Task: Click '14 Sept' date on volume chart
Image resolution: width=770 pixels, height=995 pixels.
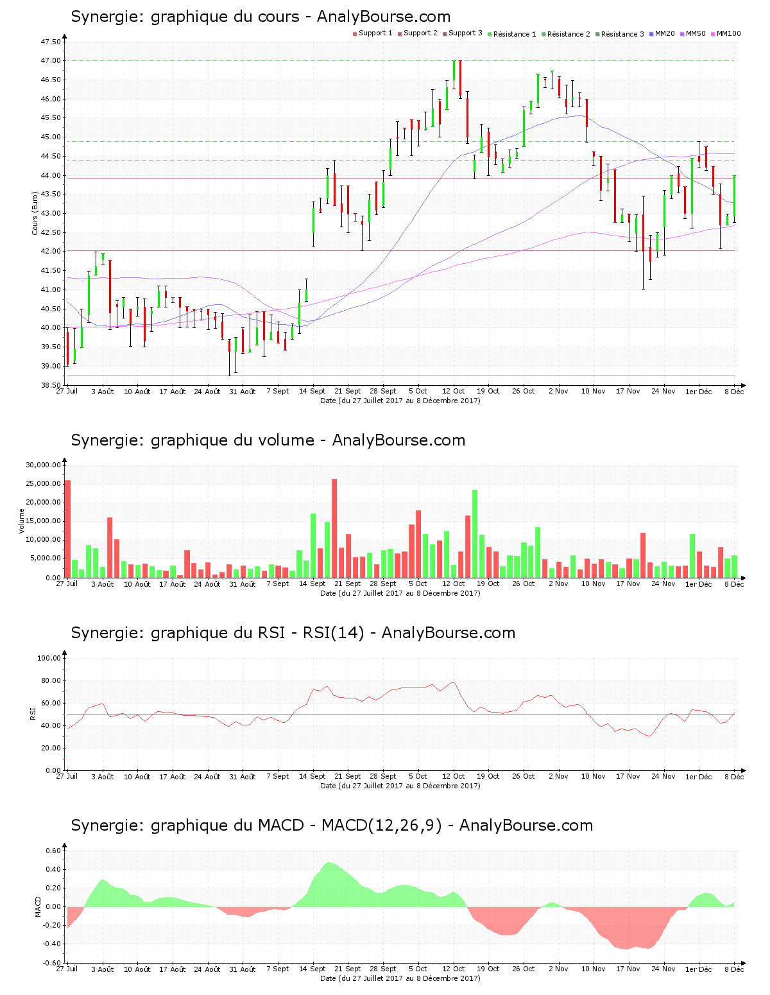Action: click(x=312, y=584)
